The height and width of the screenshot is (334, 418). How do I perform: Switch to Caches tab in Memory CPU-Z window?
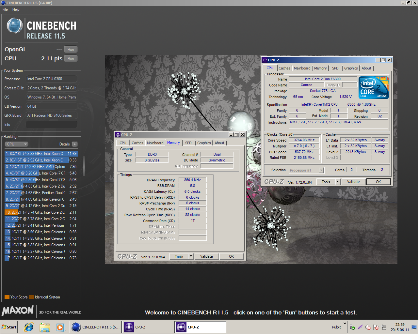(137, 143)
